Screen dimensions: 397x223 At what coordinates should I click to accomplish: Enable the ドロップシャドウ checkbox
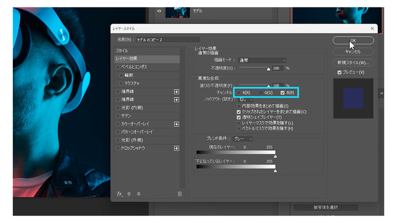pyautogui.click(x=118, y=148)
